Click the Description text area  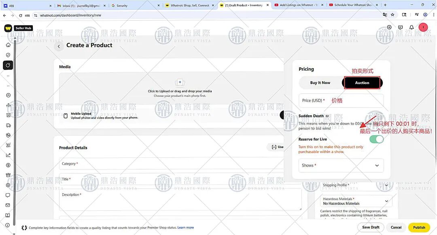(180, 199)
